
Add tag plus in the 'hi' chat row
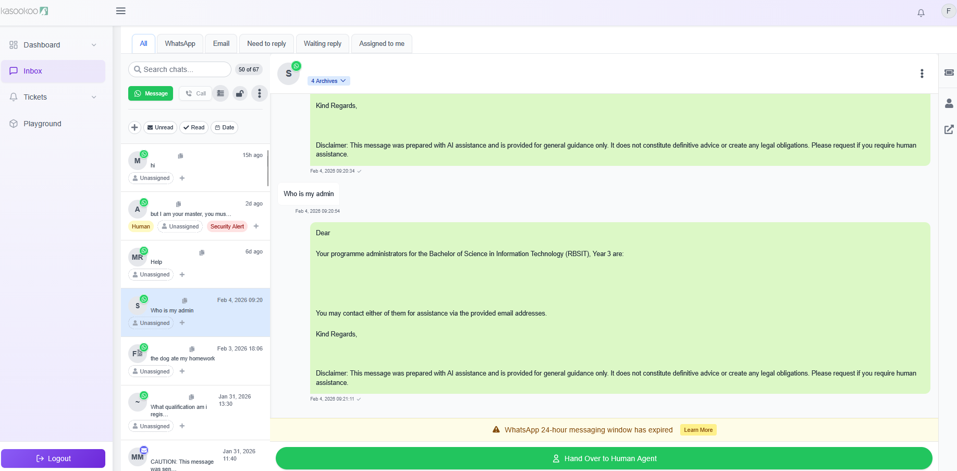(182, 178)
